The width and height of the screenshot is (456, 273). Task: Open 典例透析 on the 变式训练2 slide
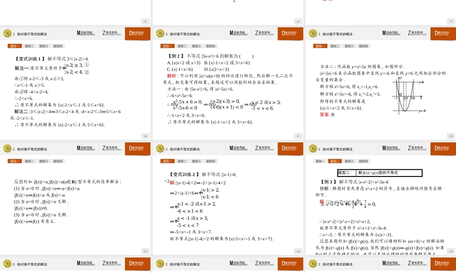click(x=290, y=148)
